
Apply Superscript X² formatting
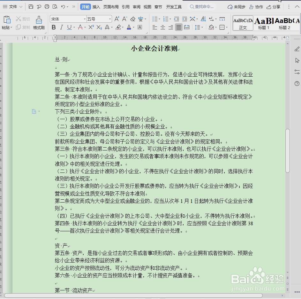click(91, 27)
